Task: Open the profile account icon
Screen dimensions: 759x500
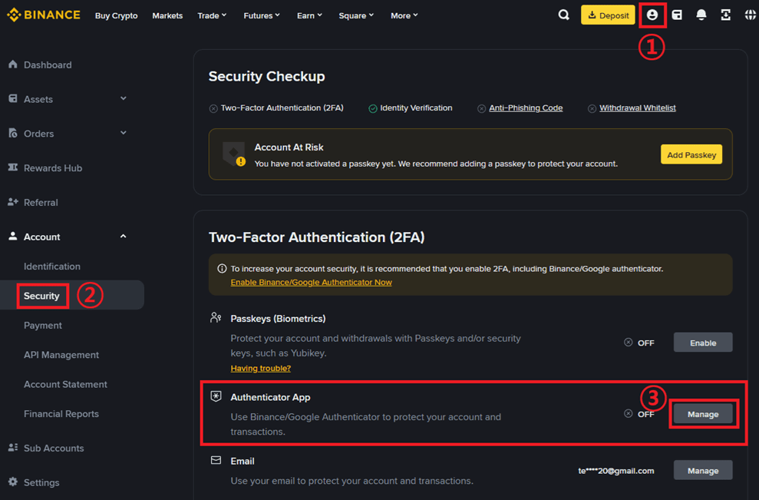Action: [x=652, y=15]
